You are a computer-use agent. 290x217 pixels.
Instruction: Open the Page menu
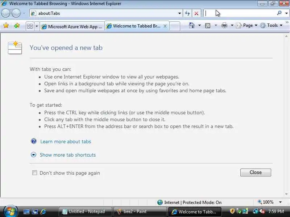click(247, 25)
